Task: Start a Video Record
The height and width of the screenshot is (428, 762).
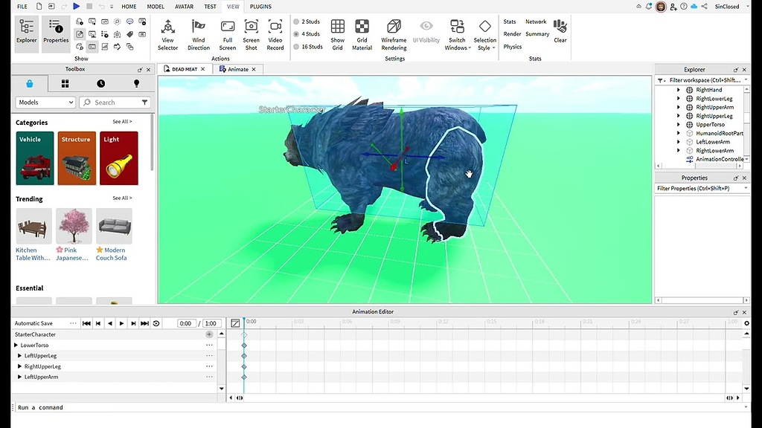Action: coord(275,33)
